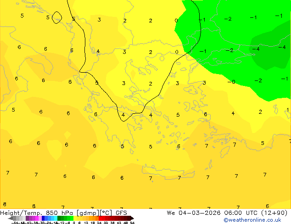Click the 'Height/Temp.' title text
The width and height of the screenshot is (291, 224).
pyautogui.click(x=21, y=213)
